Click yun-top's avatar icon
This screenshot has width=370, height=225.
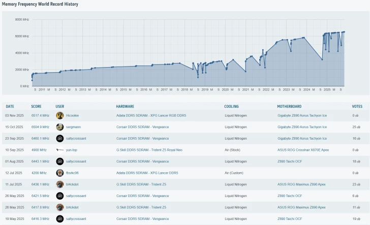point(60,150)
